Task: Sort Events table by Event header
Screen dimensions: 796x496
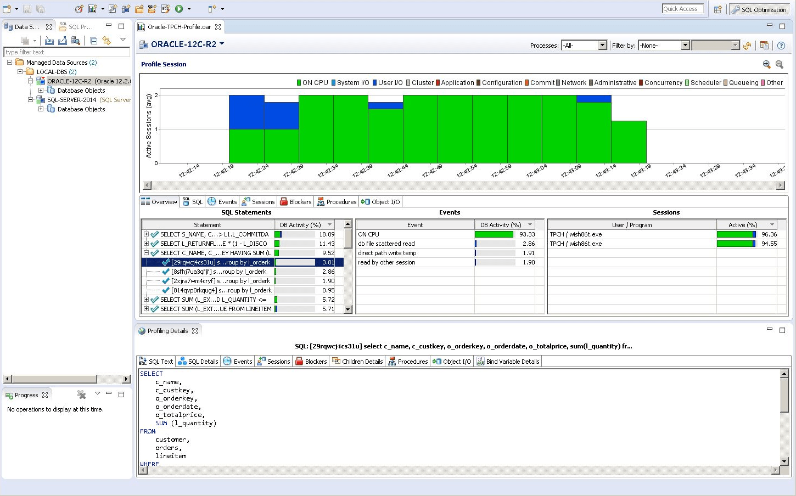Action: 415,225
